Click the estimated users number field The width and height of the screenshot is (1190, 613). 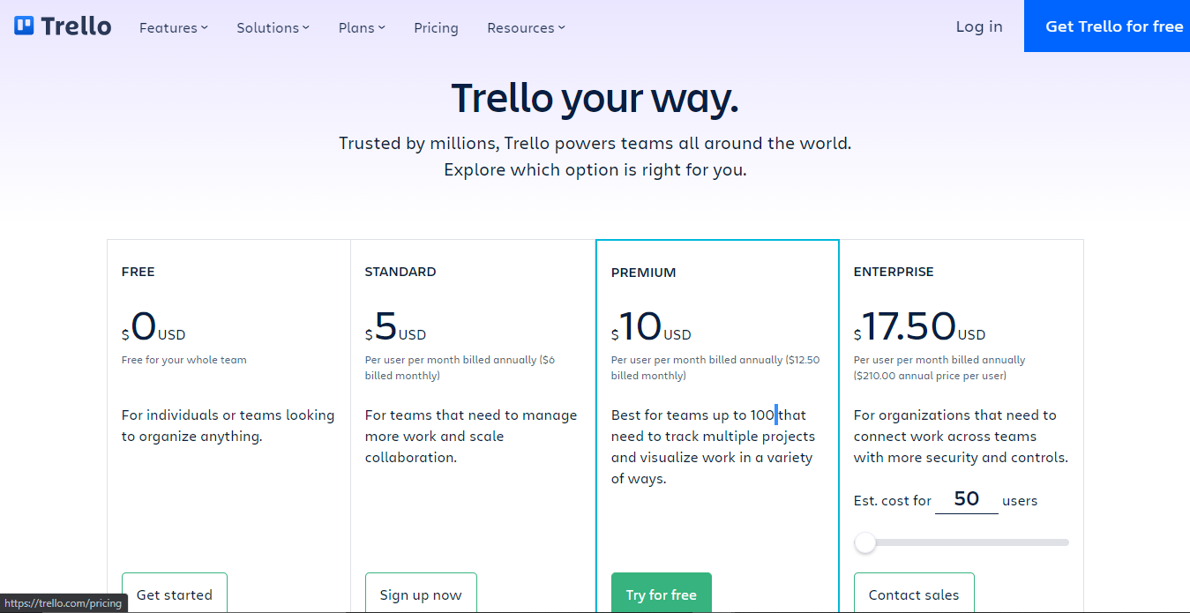pos(967,499)
